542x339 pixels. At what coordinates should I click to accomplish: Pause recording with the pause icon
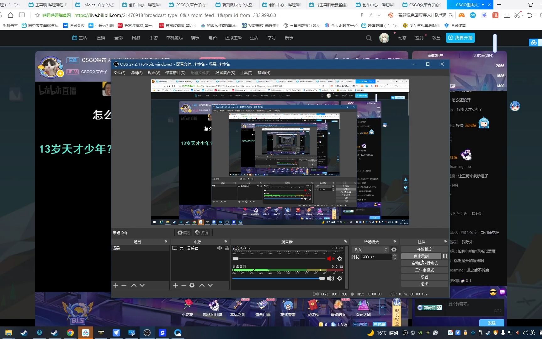(445, 256)
